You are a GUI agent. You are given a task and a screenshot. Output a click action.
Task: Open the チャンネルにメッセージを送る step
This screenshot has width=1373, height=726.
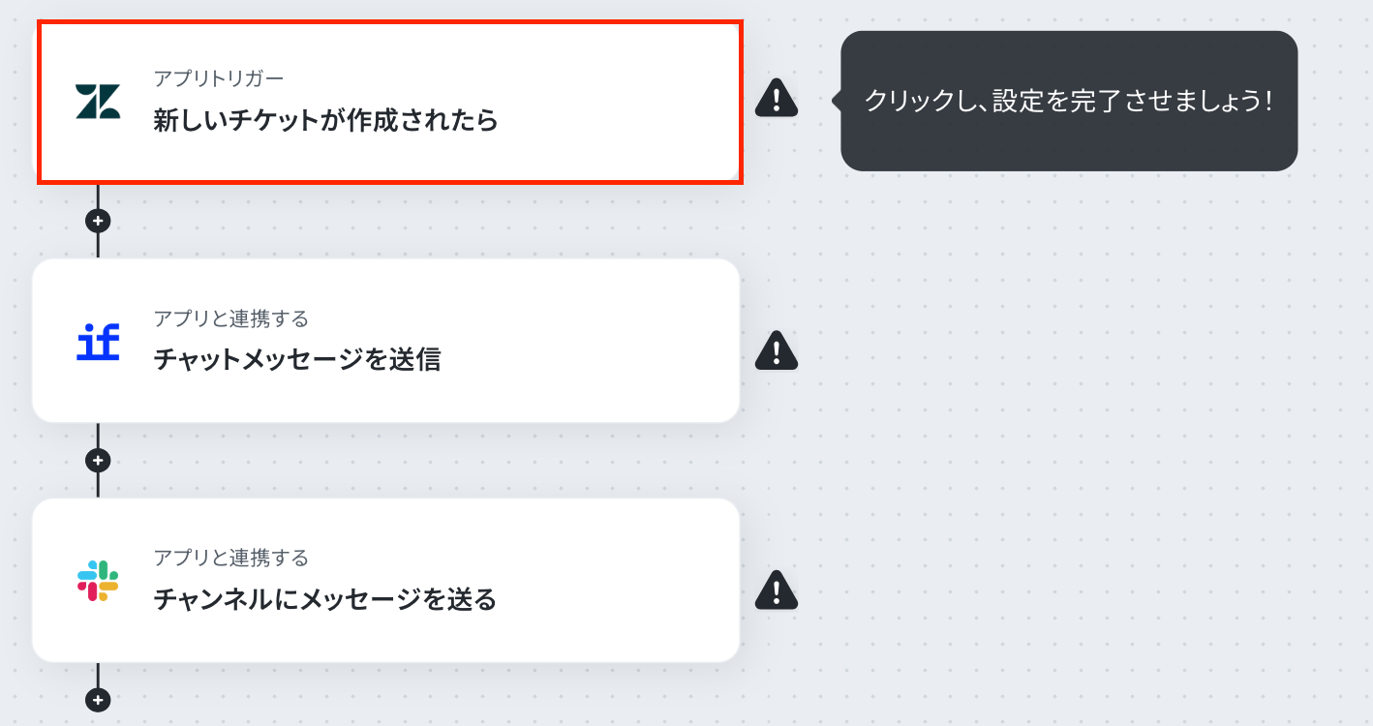(386, 580)
